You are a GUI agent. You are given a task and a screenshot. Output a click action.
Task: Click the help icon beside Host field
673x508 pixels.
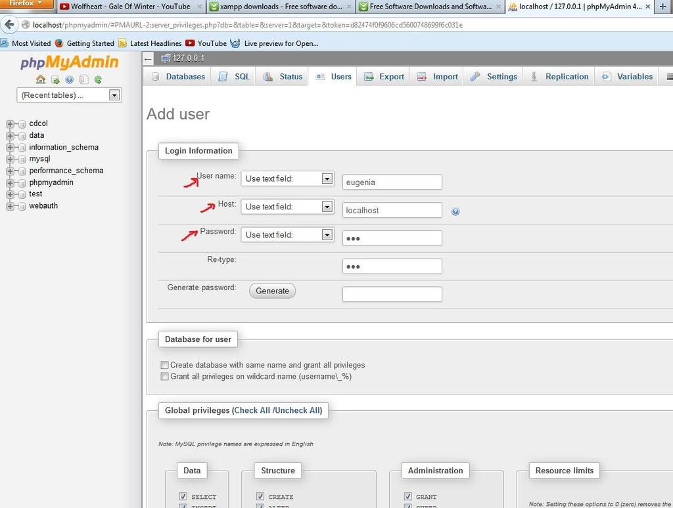[x=455, y=211]
